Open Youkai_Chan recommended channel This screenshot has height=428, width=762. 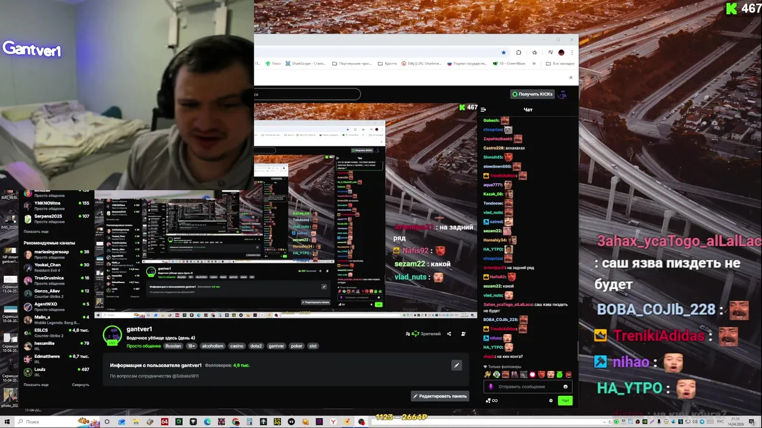[57, 267]
